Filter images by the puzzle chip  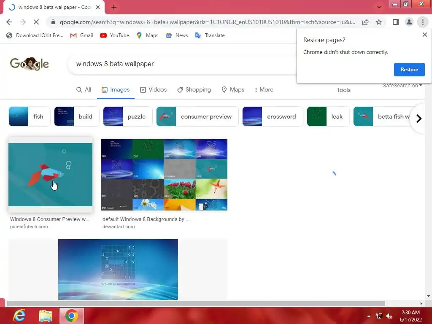pos(127,116)
